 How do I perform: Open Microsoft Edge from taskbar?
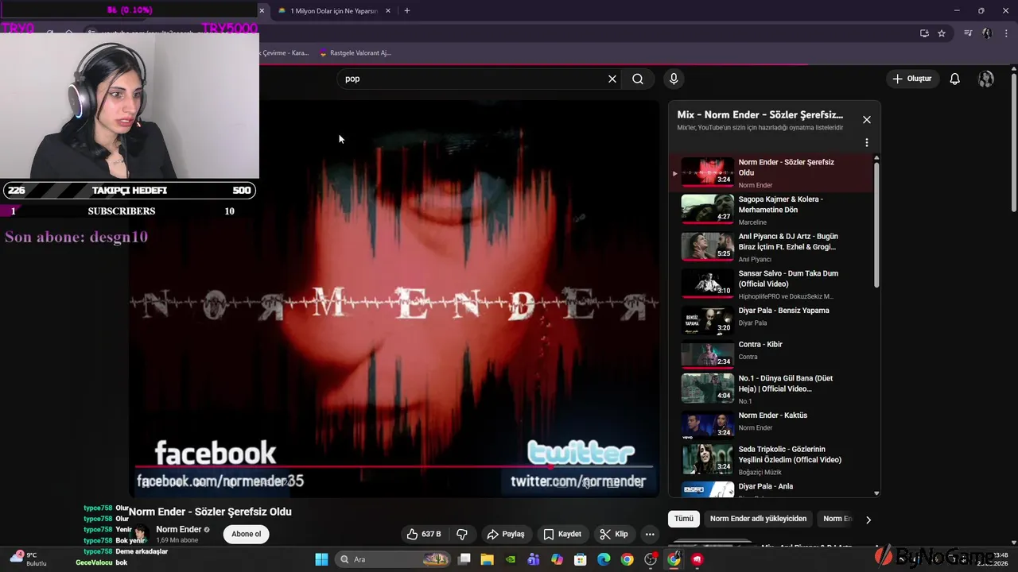pos(604,559)
